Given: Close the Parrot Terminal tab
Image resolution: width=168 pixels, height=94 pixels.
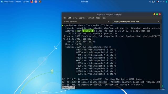Looking at the screenshot, I should click(109, 22).
